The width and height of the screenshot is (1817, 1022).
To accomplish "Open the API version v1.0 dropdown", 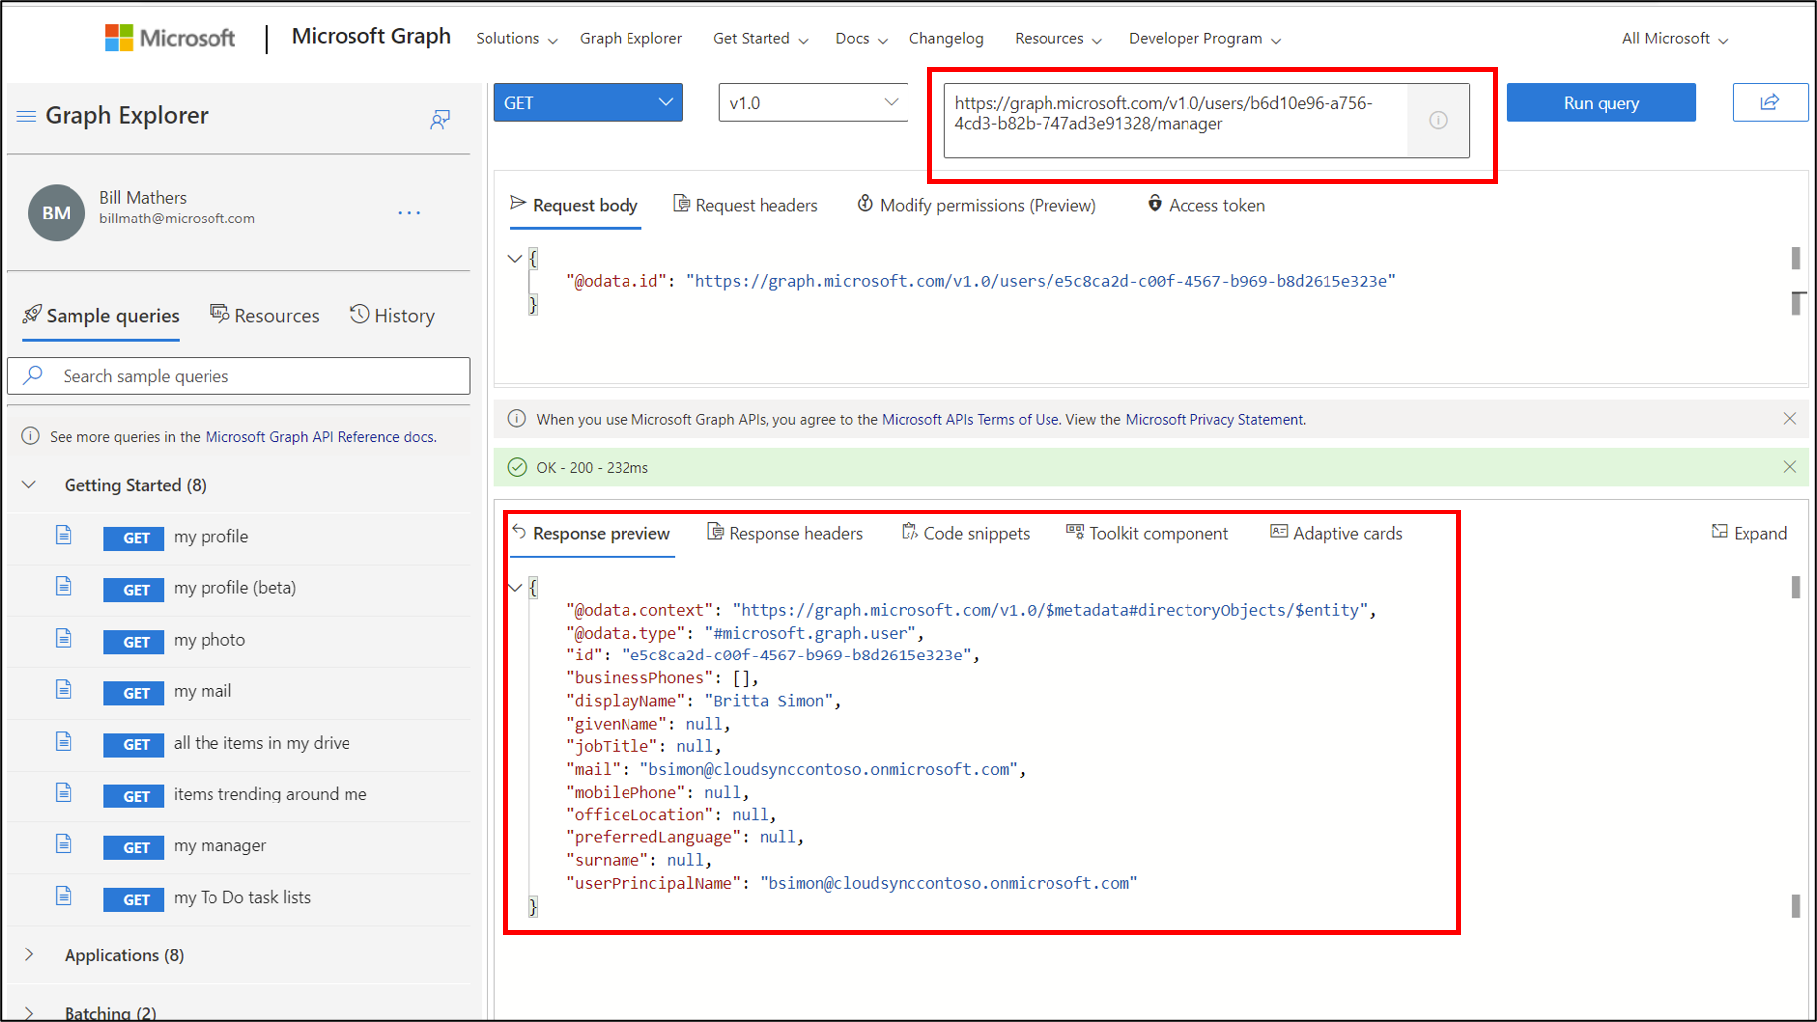I will (x=813, y=103).
